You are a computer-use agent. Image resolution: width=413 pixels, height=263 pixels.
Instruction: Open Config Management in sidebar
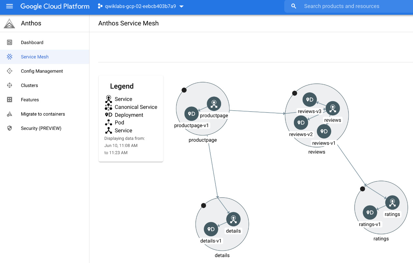tap(45, 71)
